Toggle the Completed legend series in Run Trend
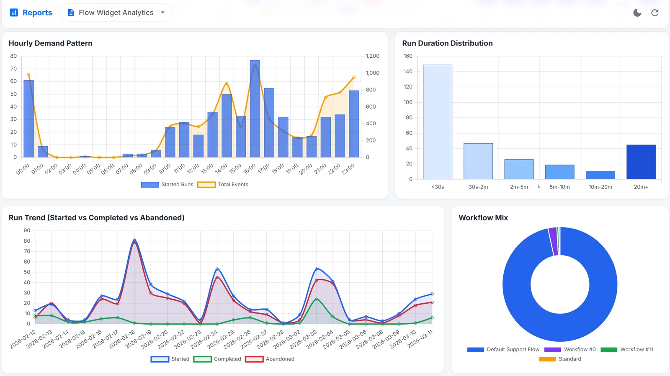 (x=217, y=359)
